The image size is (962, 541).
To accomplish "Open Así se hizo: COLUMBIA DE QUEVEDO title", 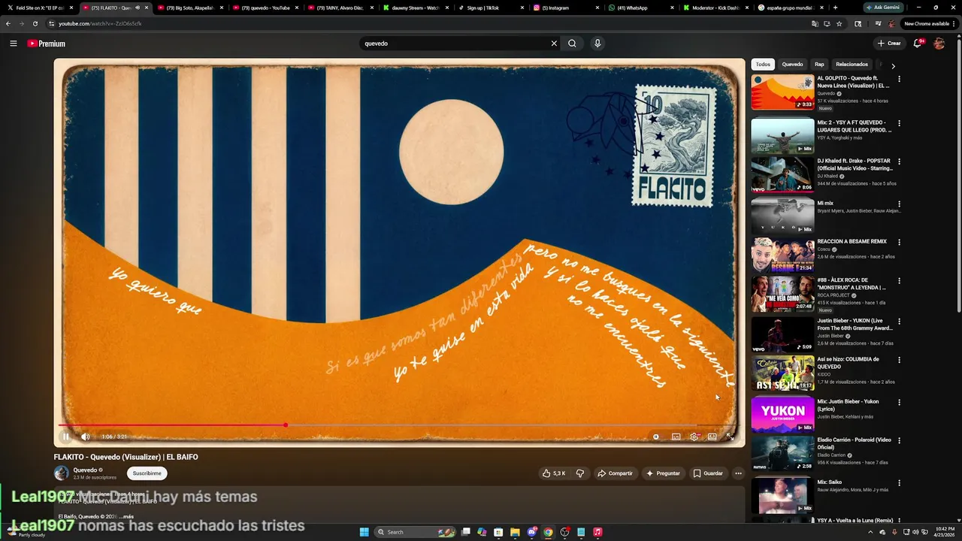I will (x=849, y=362).
